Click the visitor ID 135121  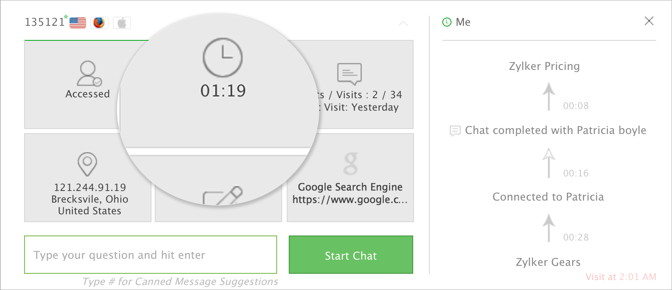click(x=45, y=22)
